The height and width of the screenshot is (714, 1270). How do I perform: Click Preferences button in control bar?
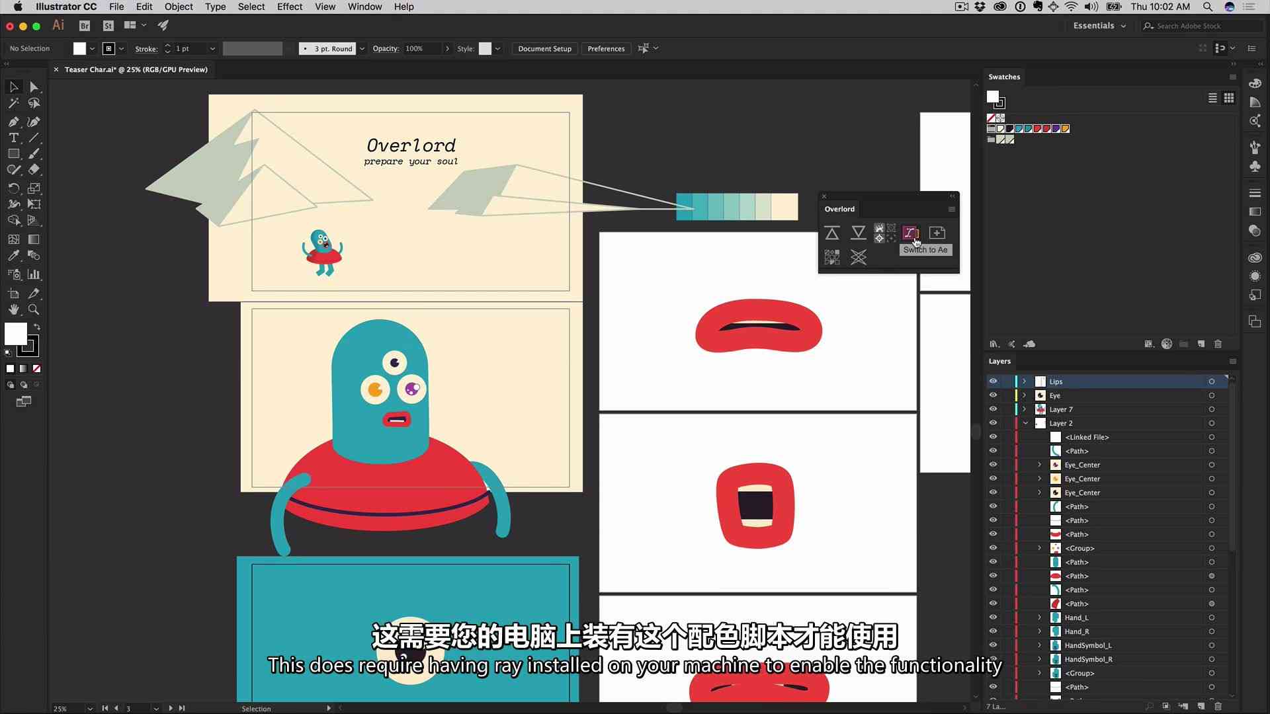point(607,49)
